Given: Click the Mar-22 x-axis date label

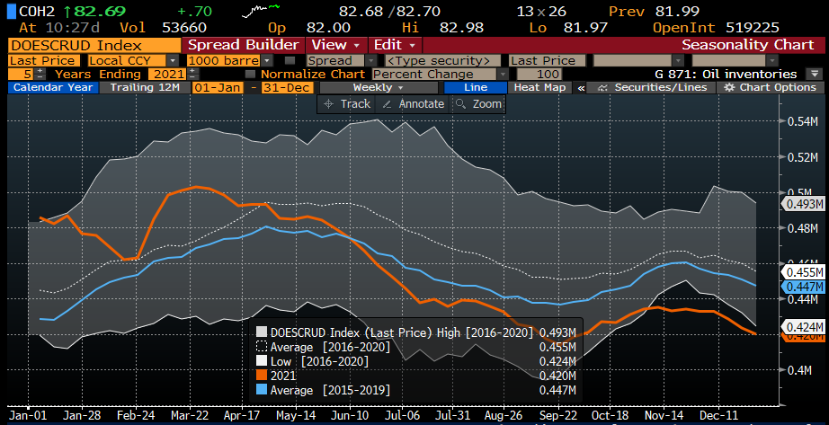Looking at the screenshot, I should pos(190,414).
